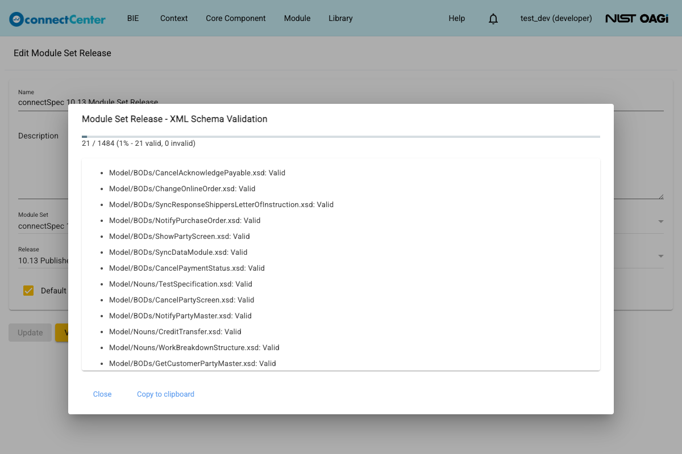Click the validation progress bar
This screenshot has width=682, height=454.
point(341,137)
